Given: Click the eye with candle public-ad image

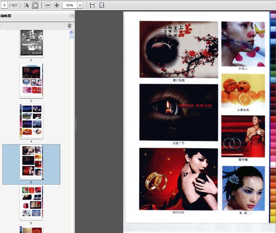Looking at the screenshot, I should (178, 112).
